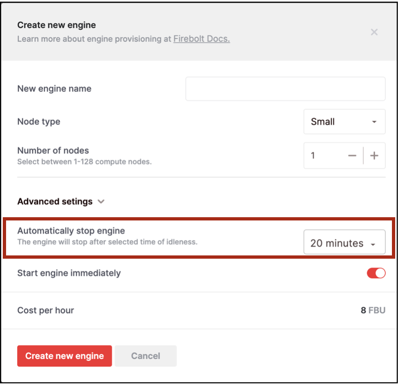Viewport: 398px width, 385px height.
Task: Click the caret next to 20 minutes
Action: 373,244
